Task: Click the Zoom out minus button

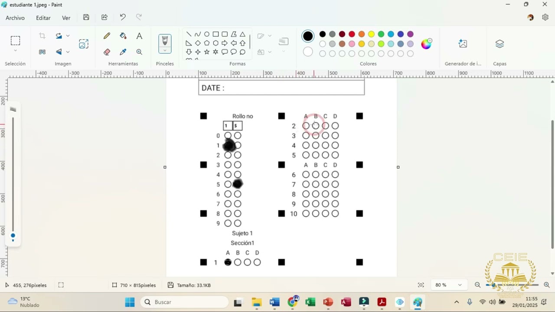Action: pyautogui.click(x=477, y=285)
